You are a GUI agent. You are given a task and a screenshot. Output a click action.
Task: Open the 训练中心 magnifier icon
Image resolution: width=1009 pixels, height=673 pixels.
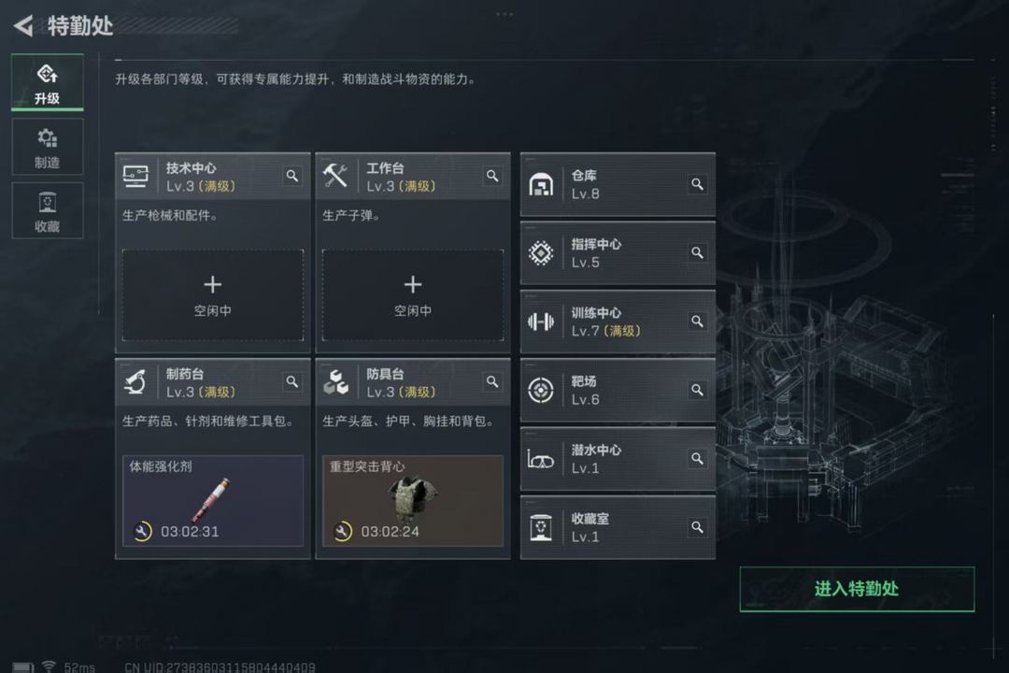(697, 322)
